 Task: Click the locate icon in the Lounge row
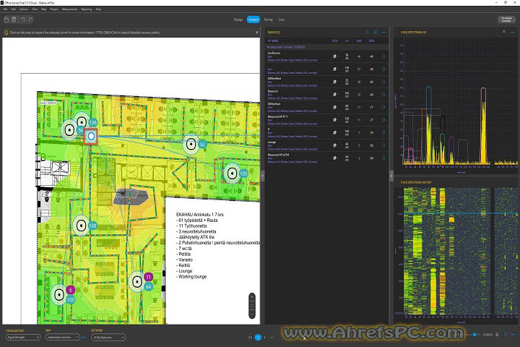tap(383, 145)
